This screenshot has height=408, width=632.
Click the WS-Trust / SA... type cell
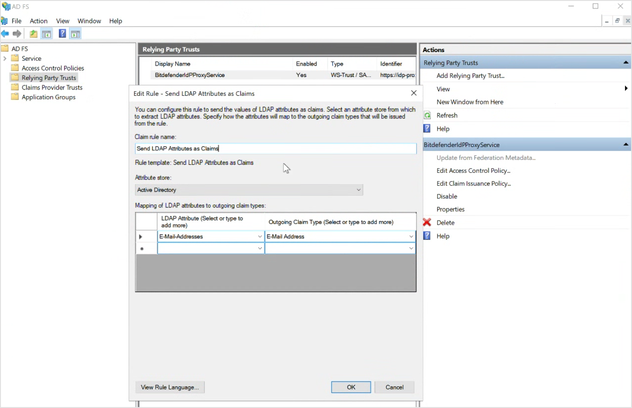coord(351,75)
